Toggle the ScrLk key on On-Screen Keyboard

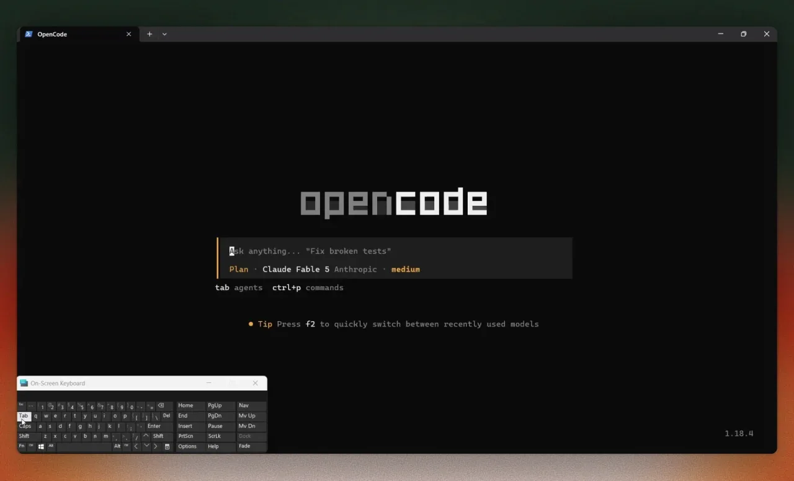pyautogui.click(x=220, y=436)
